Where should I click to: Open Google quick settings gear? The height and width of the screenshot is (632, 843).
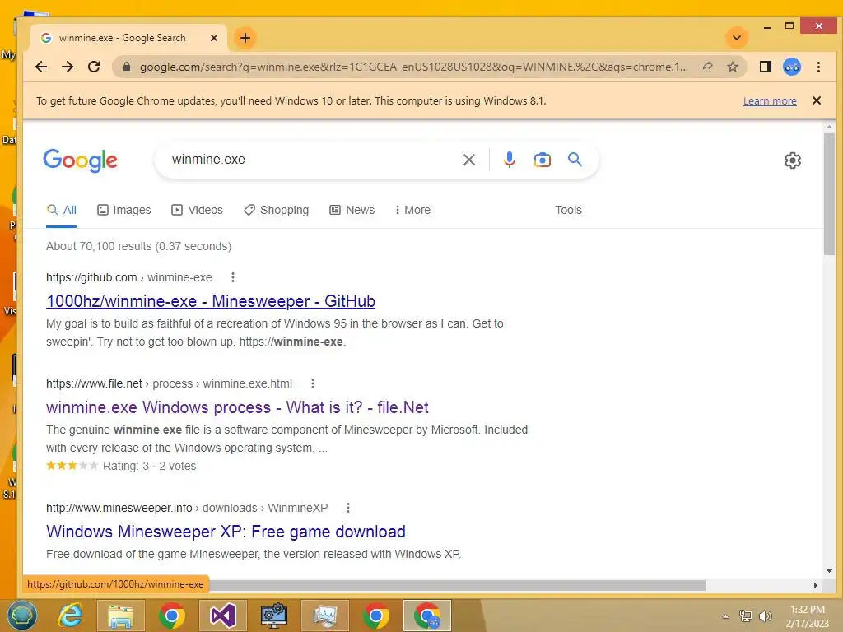coord(792,160)
